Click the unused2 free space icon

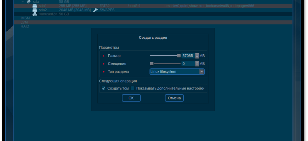pos(35,14)
